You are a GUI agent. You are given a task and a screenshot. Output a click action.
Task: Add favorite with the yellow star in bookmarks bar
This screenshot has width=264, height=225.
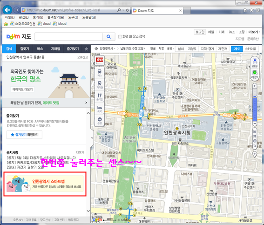click(6, 24)
